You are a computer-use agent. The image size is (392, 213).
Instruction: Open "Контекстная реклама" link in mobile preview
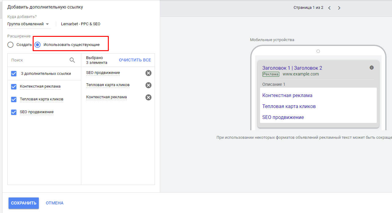tap(287, 95)
